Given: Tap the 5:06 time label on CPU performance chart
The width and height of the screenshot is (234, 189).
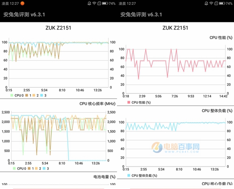Looking at the screenshot, I should pos(158,96).
